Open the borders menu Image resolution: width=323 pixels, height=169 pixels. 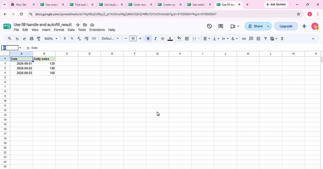pyautogui.click(x=187, y=39)
